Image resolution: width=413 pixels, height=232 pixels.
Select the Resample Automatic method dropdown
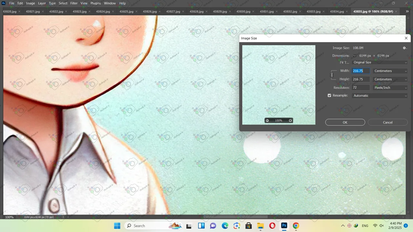tap(380, 96)
